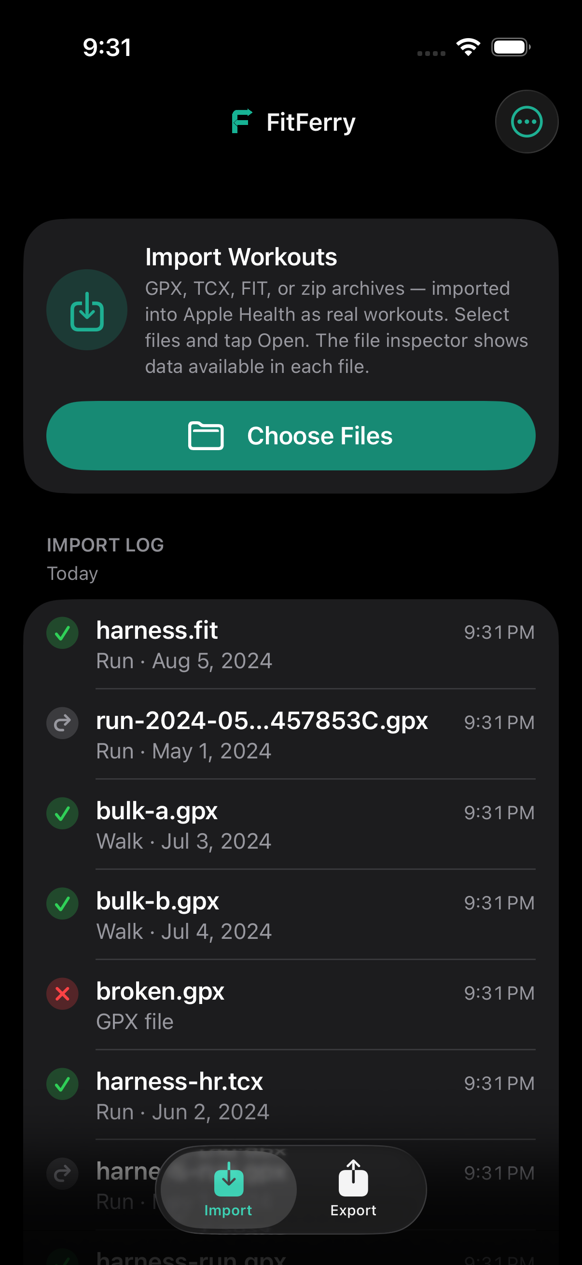Tap the green checkmark for harness-hr.tcx
This screenshot has height=1265, width=582.
62,1084
